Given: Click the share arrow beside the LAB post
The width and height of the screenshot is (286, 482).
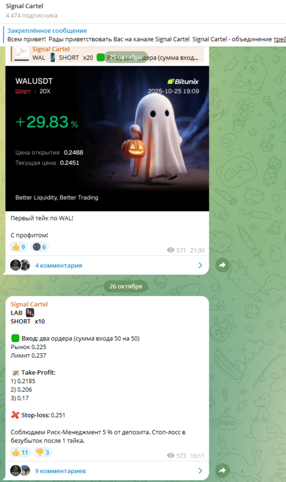Looking at the screenshot, I should [x=223, y=470].
